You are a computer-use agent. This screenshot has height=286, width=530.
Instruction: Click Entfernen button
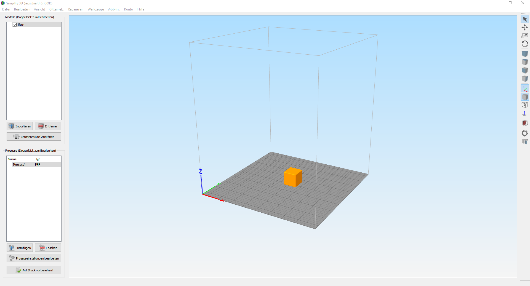(48, 126)
